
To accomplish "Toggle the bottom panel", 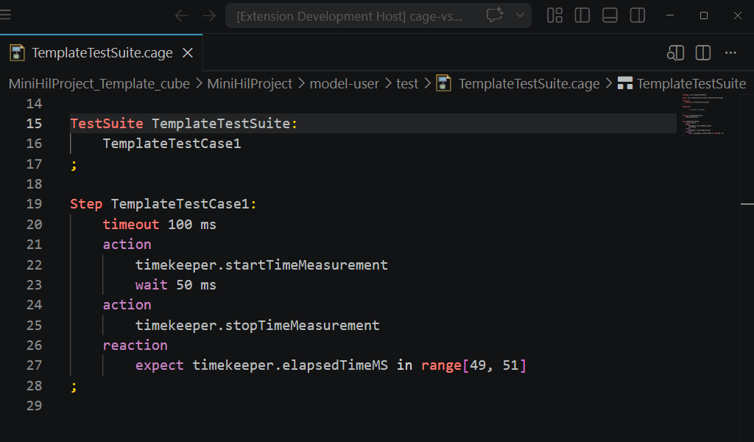I will coord(610,15).
